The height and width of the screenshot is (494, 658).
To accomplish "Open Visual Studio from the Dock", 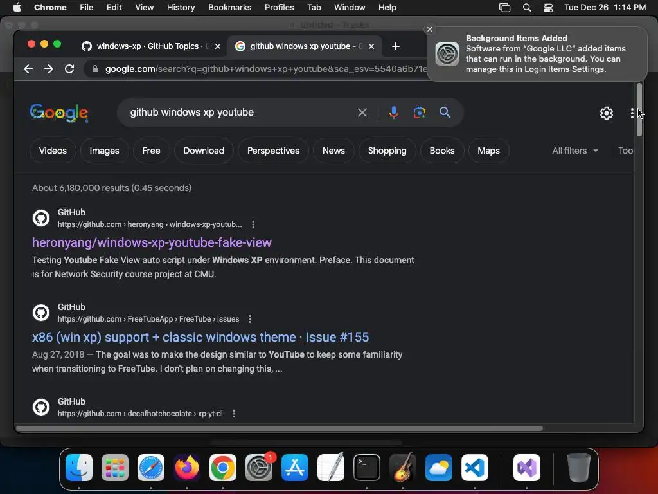I will [527, 467].
